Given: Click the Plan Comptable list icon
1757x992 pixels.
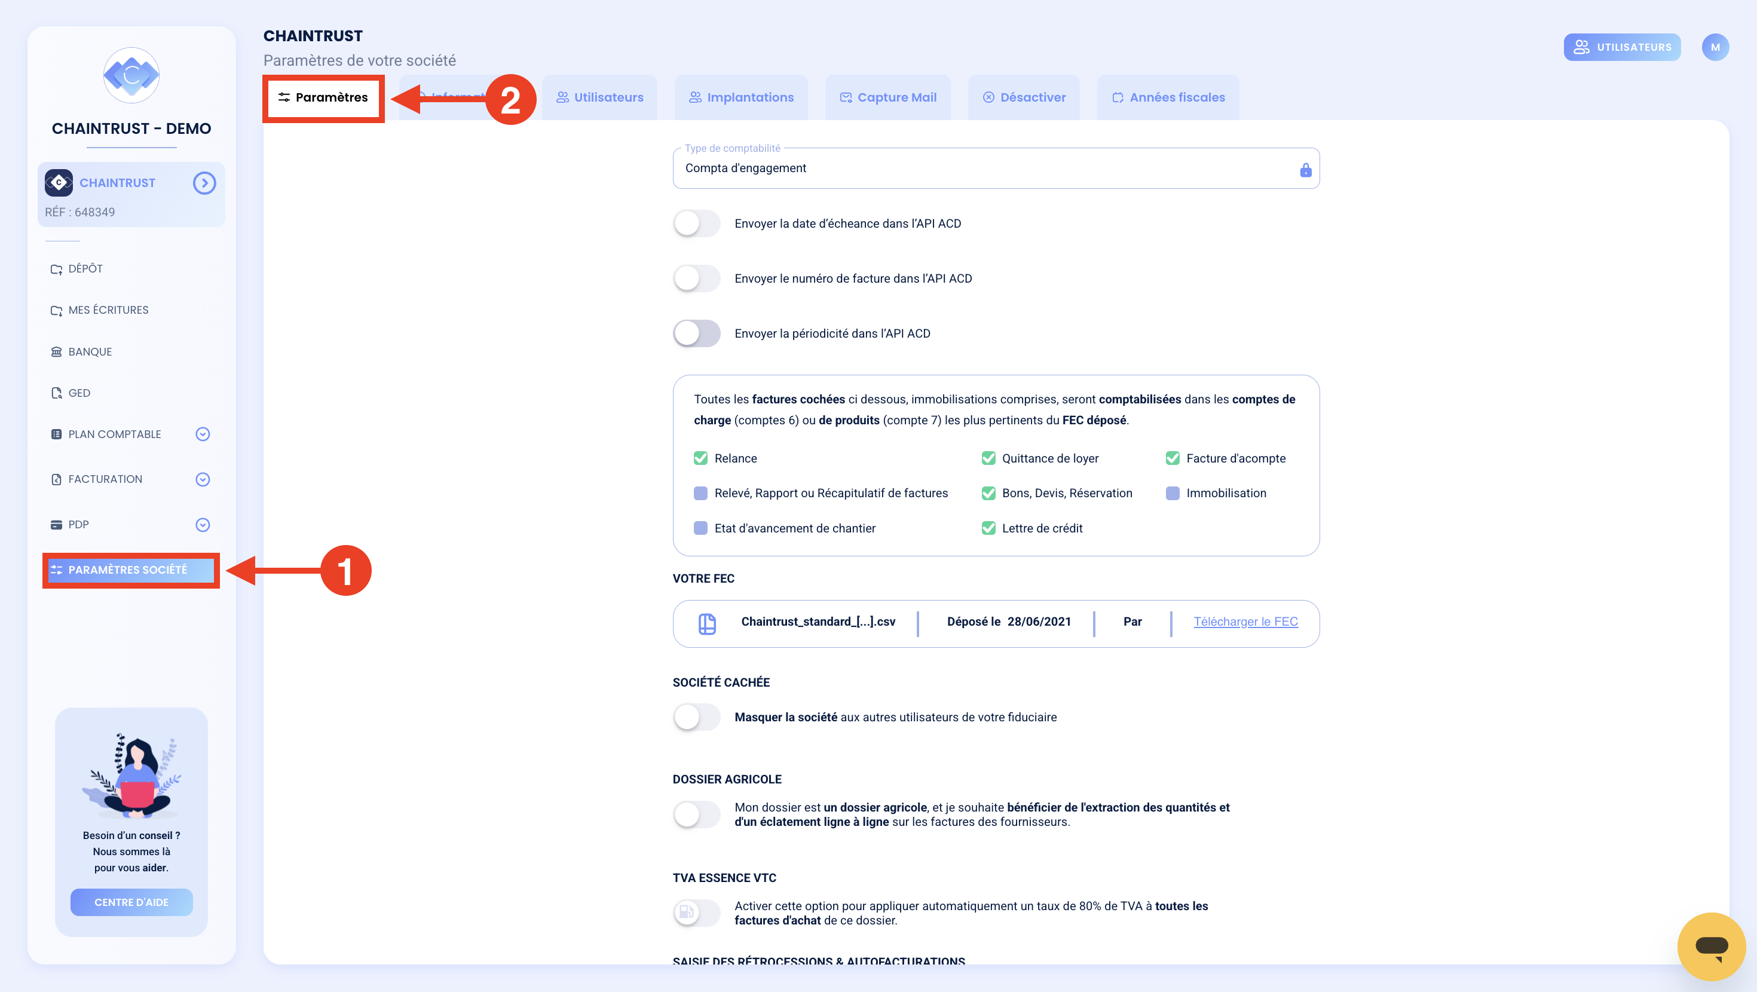Looking at the screenshot, I should coord(57,434).
